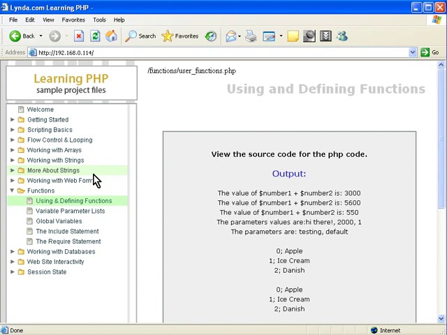Click the greyed Forward arrow button
447x335 pixels.
click(54, 36)
